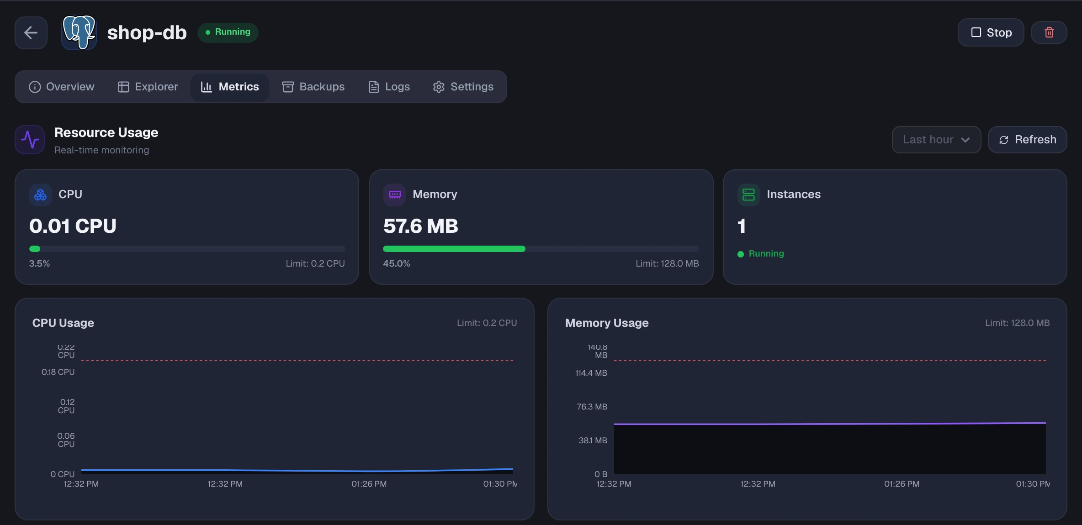The width and height of the screenshot is (1082, 525).
Task: Click the 3.5% CPU percentage
Action: tap(39, 263)
